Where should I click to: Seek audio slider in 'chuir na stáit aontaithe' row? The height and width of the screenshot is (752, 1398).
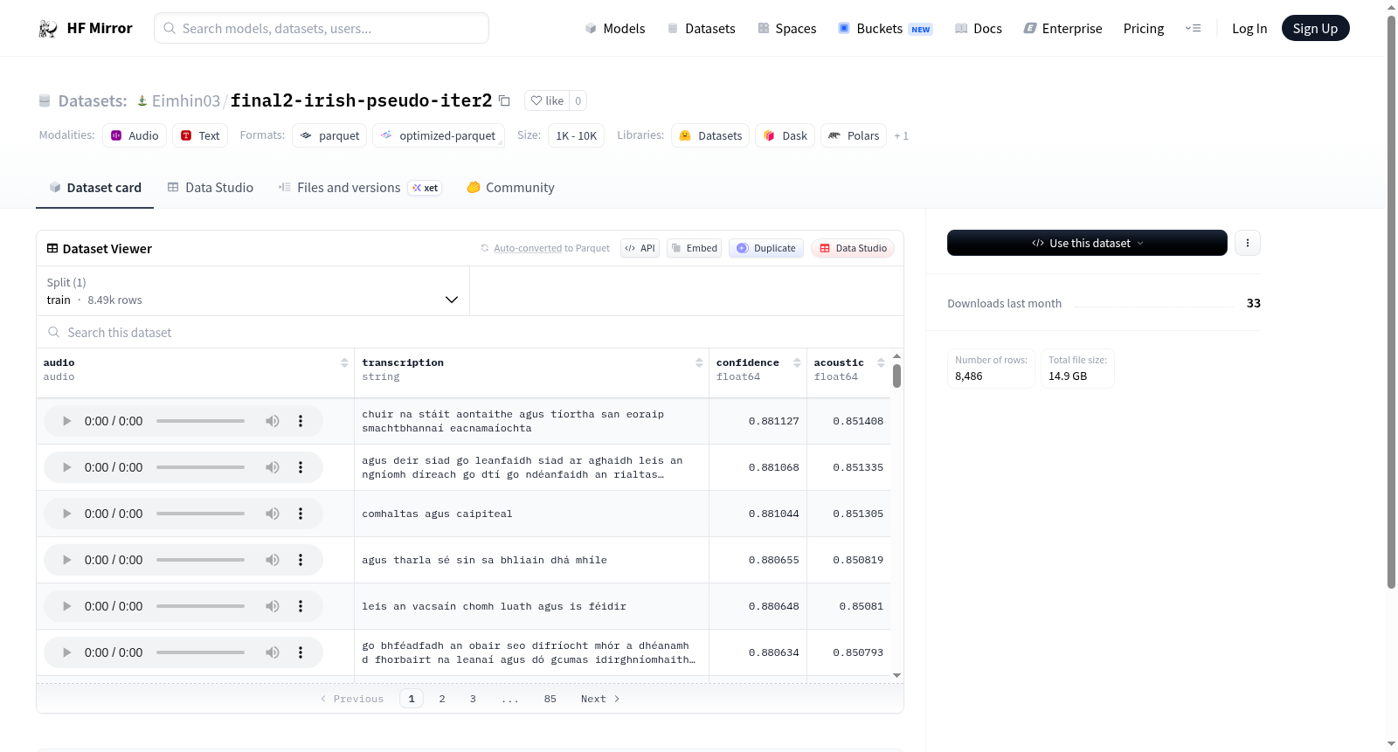point(200,421)
